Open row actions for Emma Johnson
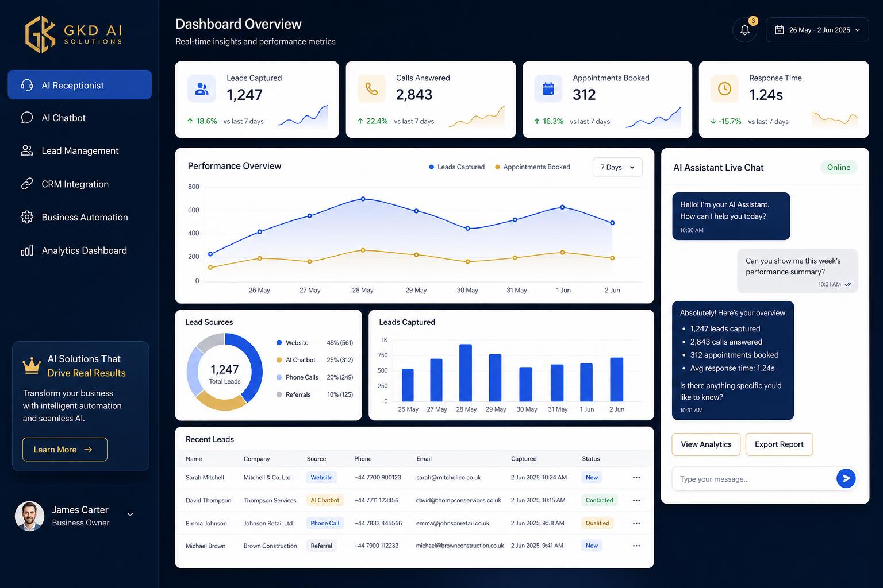883x588 pixels. point(636,523)
